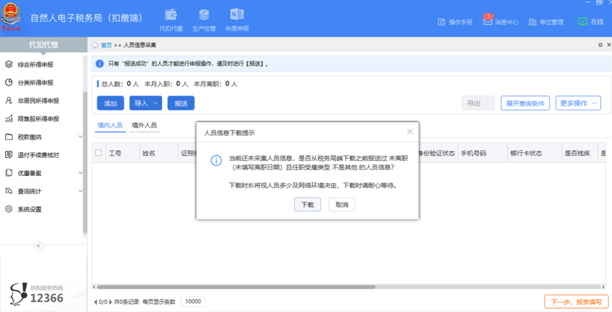Viewport: 612px width, 312px height.
Task: Click 展开查询条件 button
Action: pos(525,103)
